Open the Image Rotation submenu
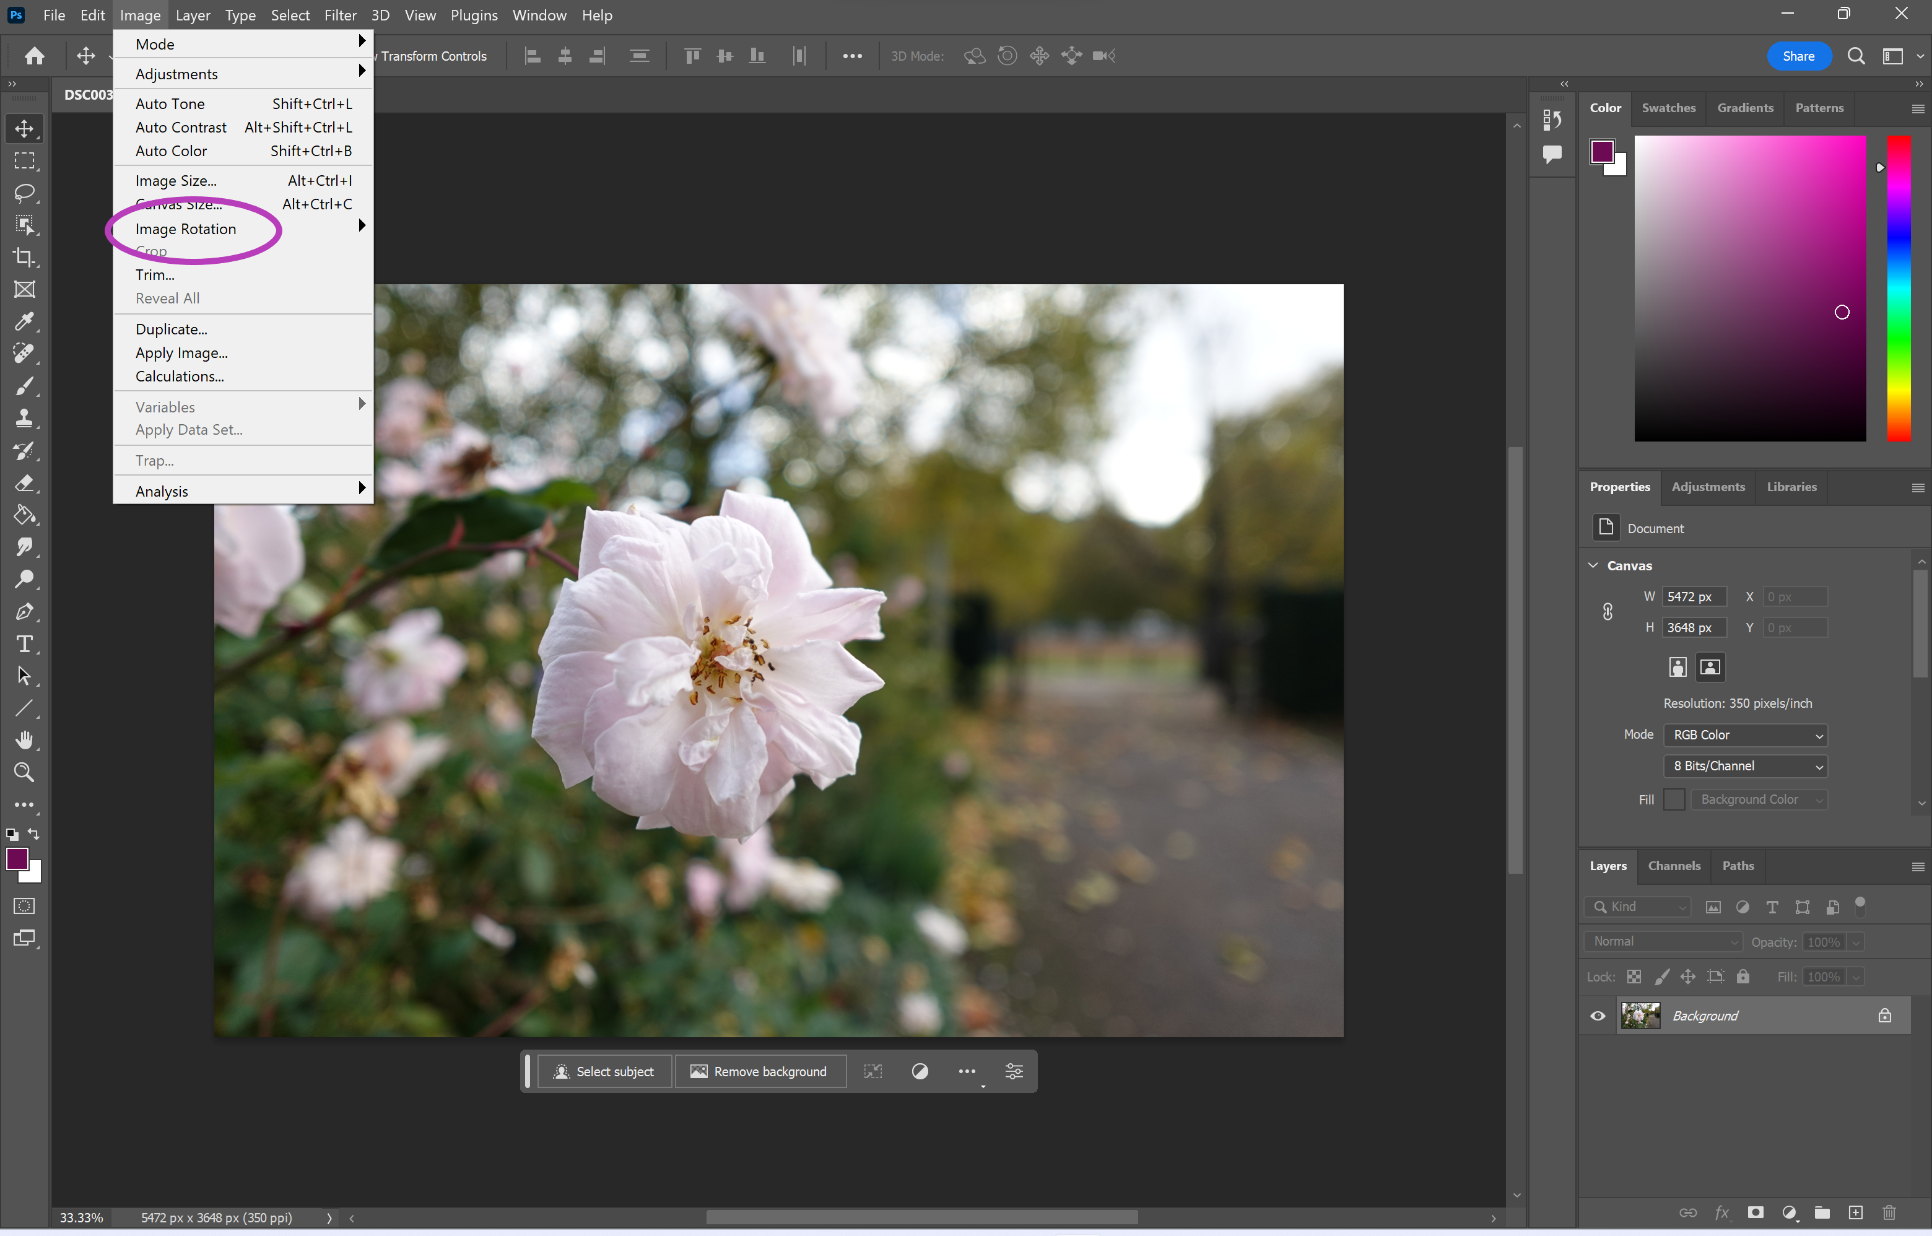The image size is (1932, 1236). (243, 228)
